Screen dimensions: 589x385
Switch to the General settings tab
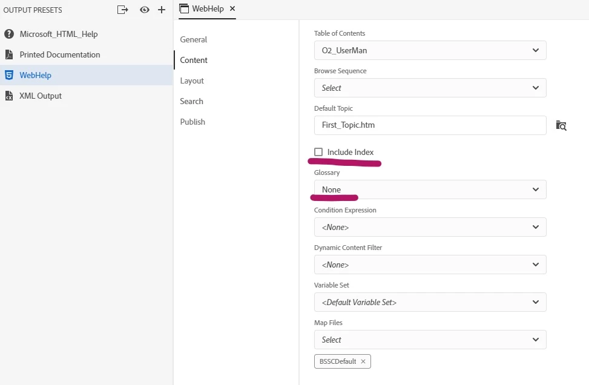(193, 39)
